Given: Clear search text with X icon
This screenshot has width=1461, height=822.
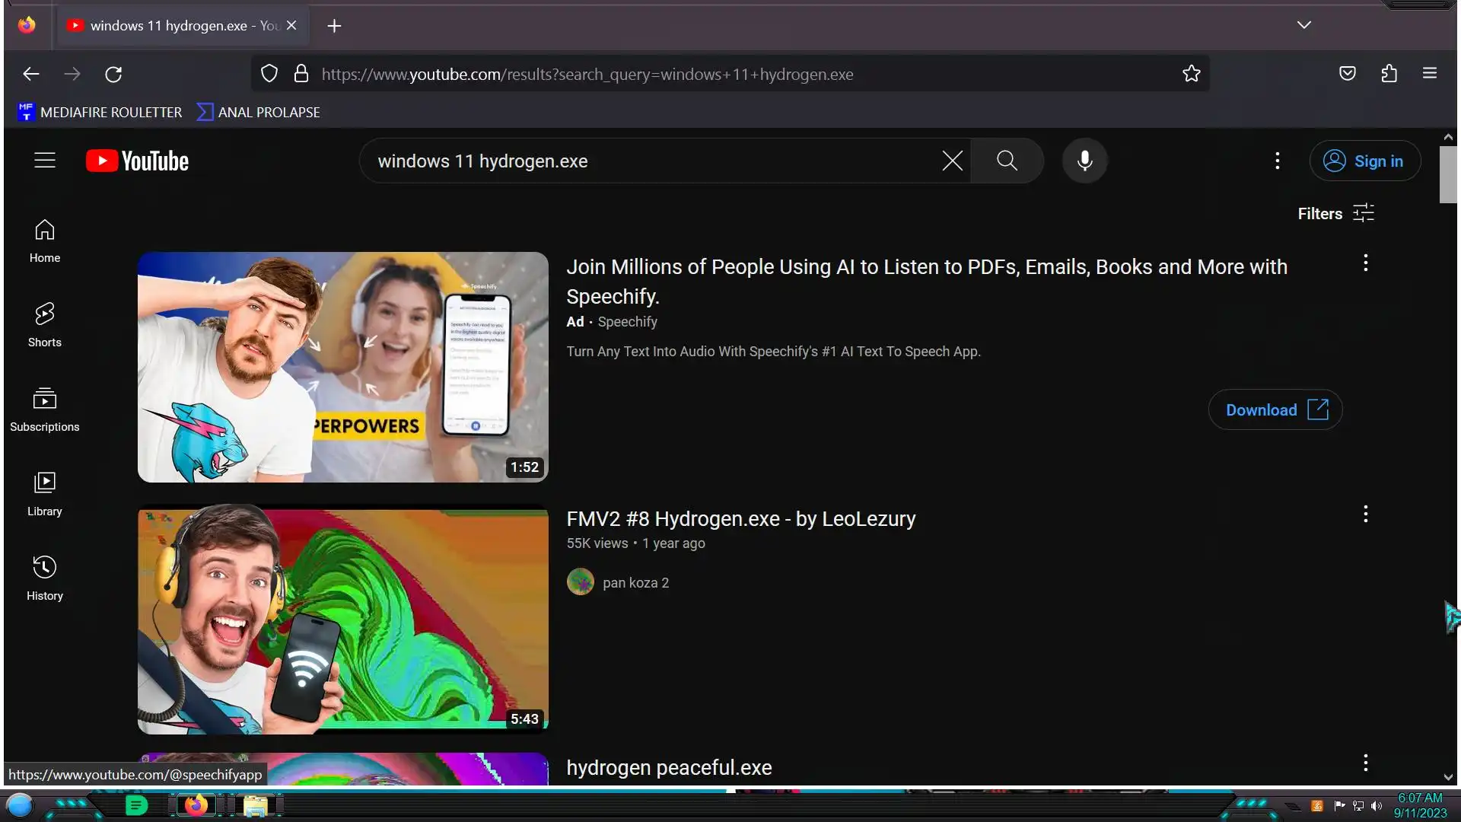Looking at the screenshot, I should click(x=952, y=161).
